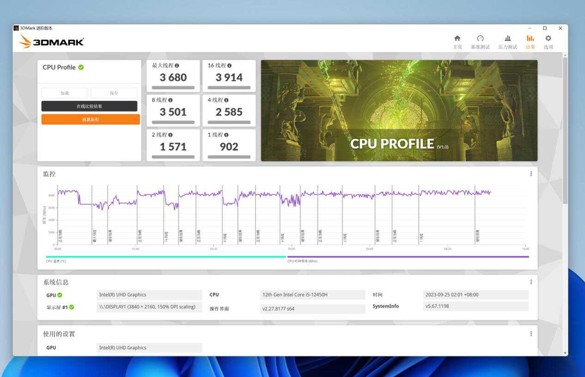Click the 保存 save button
The image size is (585, 377).
tap(114, 93)
